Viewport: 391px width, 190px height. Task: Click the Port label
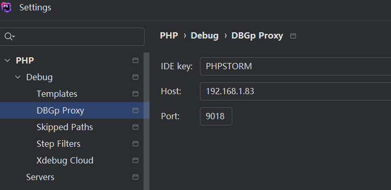(x=170, y=116)
